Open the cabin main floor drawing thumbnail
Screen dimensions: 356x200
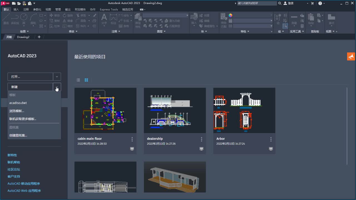(x=105, y=110)
